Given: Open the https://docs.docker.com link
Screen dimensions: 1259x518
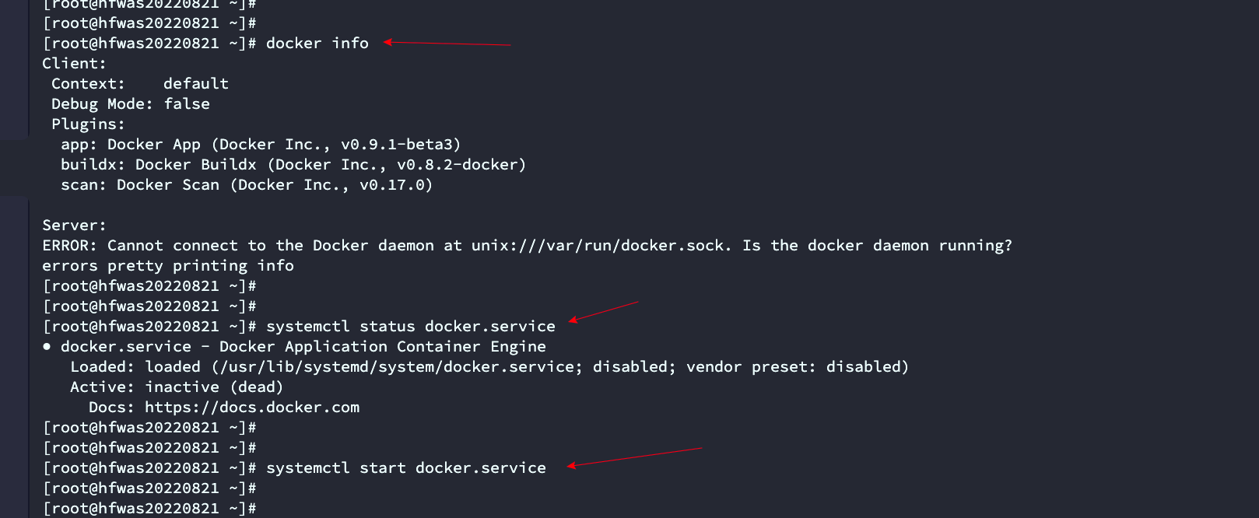Looking at the screenshot, I should pyautogui.click(x=252, y=408).
